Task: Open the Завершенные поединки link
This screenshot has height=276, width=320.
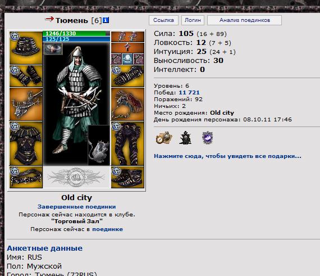Action: pyautogui.click(x=77, y=207)
